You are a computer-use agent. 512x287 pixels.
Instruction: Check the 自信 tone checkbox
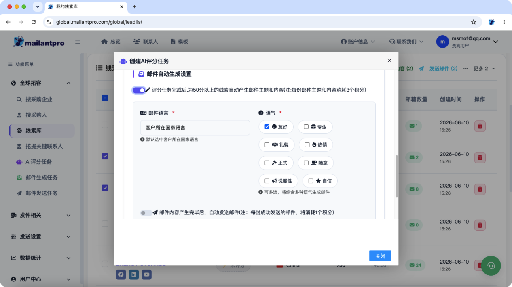point(311,181)
